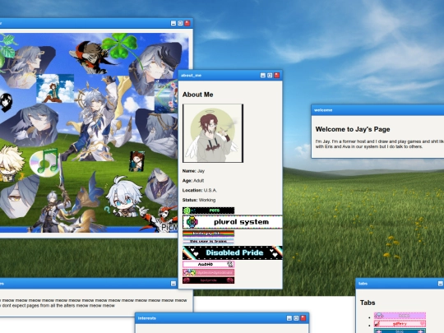Click the welcome intro paragraph about Jay
Viewport: 444px width, 333px height.
(379, 144)
